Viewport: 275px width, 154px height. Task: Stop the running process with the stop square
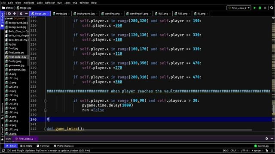point(265,8)
